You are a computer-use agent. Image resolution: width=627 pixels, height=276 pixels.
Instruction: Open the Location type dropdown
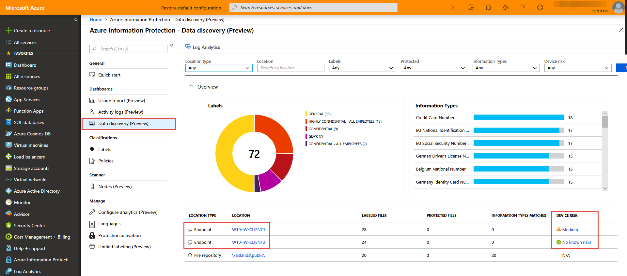click(219, 68)
